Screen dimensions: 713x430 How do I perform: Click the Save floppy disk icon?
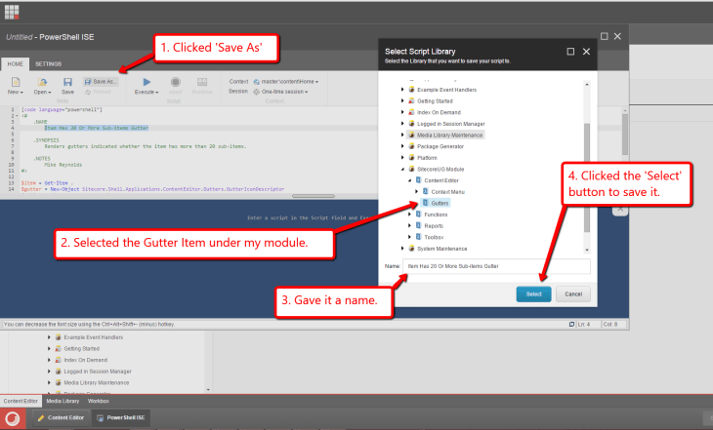pos(67,83)
